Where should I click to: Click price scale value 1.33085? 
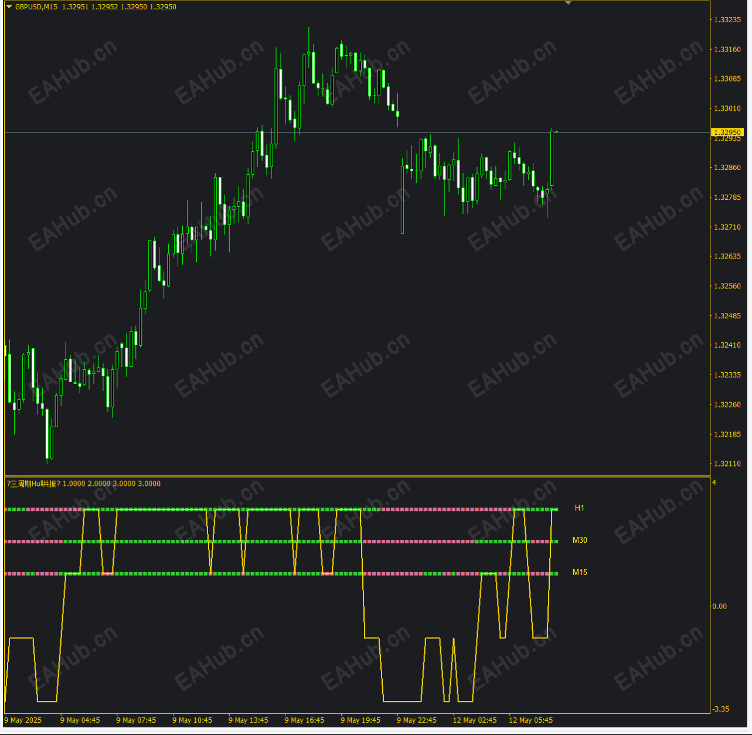pos(727,79)
